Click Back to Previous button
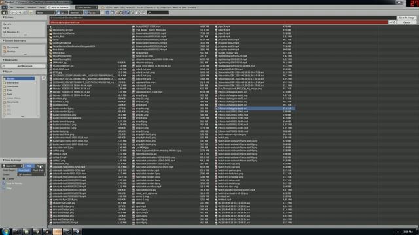419x235 pixels. point(58,7)
